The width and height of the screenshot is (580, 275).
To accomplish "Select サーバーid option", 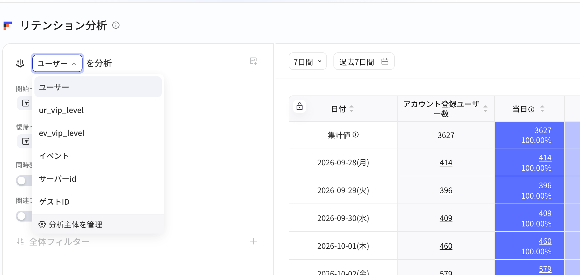I will click(x=98, y=179).
